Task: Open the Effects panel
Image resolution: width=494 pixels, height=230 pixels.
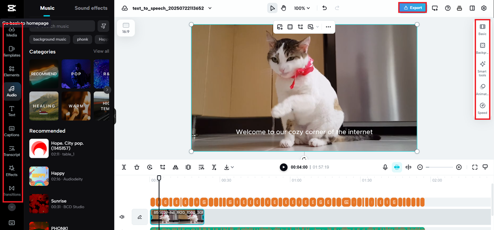Action: pyautogui.click(x=12, y=171)
